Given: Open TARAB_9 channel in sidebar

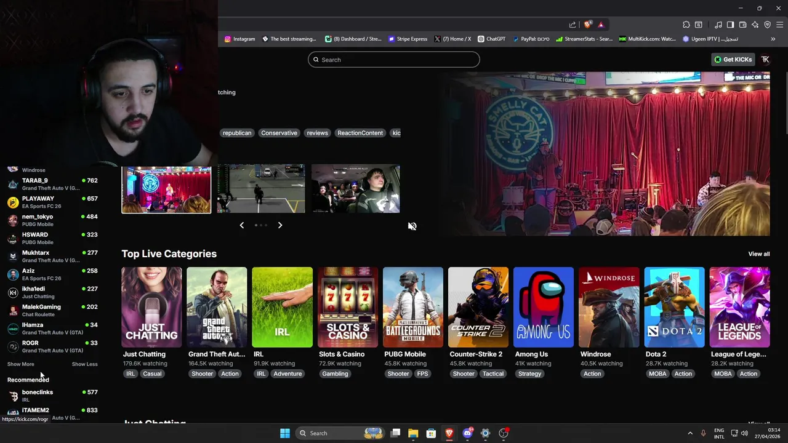Looking at the screenshot, I should (x=53, y=184).
